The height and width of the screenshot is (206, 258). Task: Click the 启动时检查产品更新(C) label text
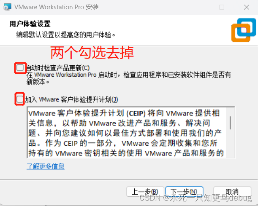pos(58,68)
